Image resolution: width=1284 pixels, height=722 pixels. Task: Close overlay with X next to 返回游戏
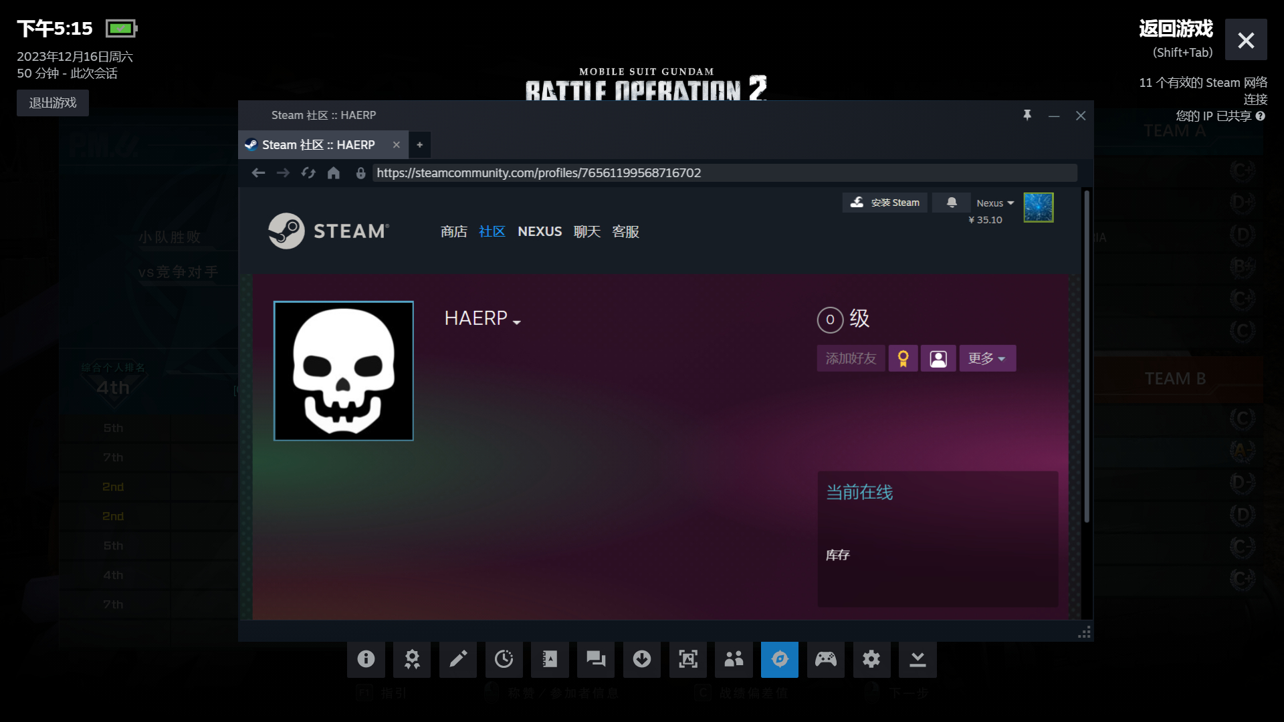(1246, 40)
